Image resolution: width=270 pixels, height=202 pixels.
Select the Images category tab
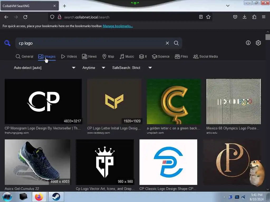click(x=47, y=57)
